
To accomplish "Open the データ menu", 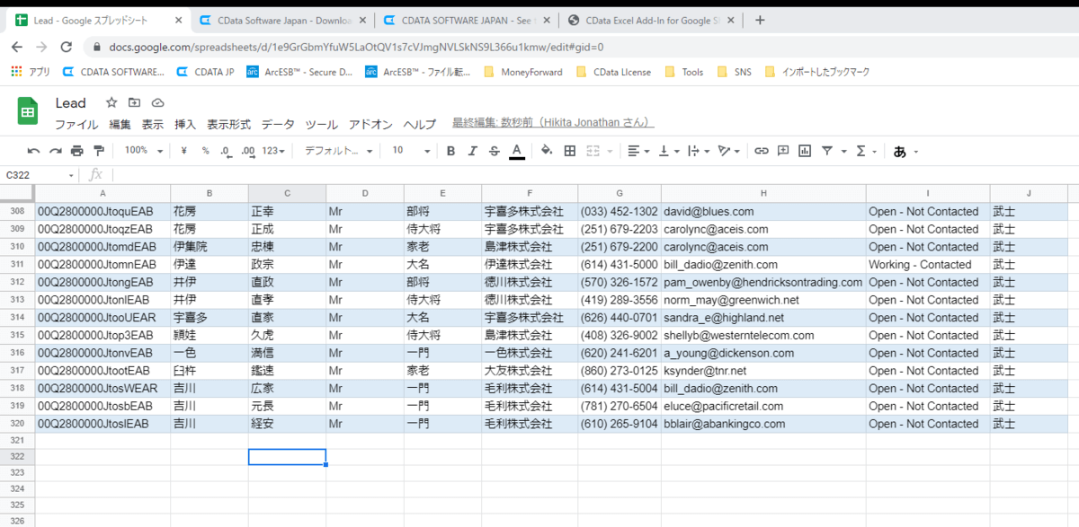I will (278, 125).
